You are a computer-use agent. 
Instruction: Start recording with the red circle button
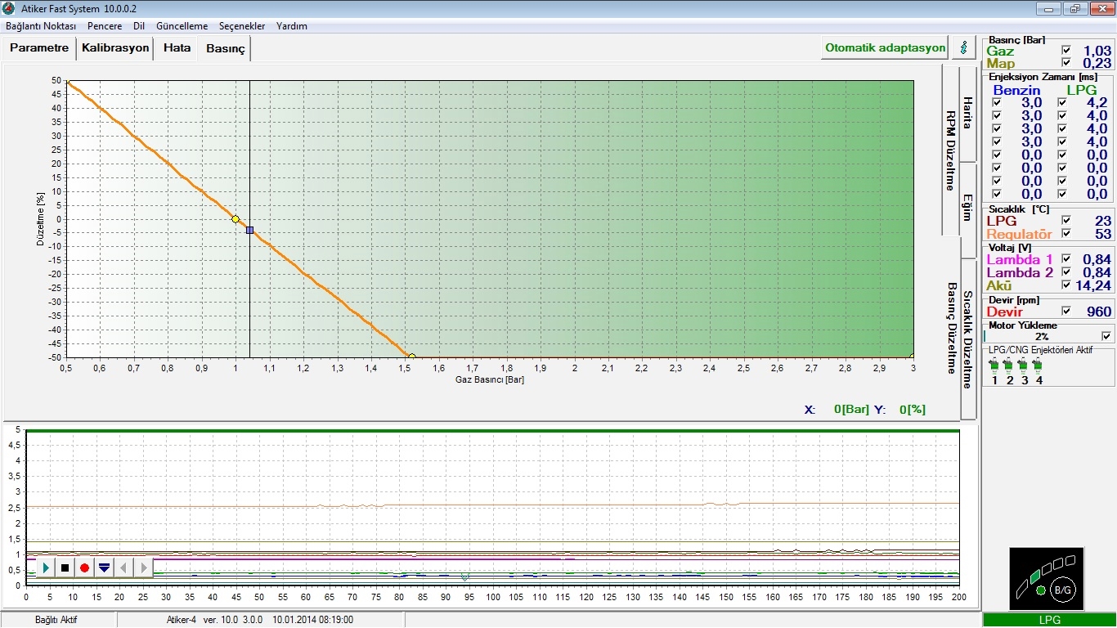84,567
